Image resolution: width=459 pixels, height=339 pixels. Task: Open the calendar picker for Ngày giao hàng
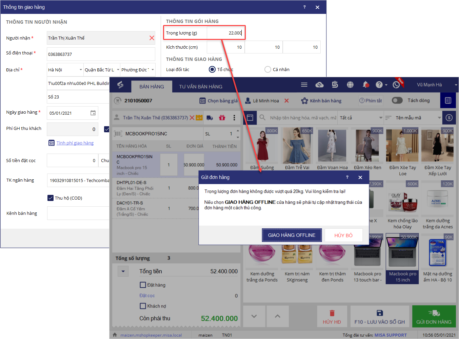93,113
